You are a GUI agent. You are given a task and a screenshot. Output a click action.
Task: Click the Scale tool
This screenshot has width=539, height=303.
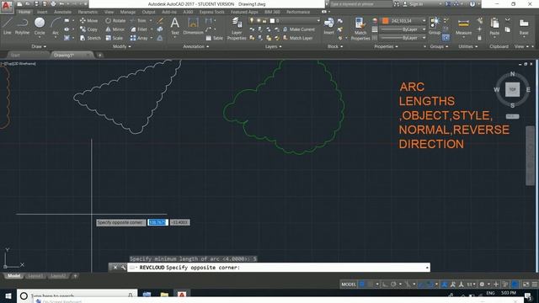(x=115, y=38)
